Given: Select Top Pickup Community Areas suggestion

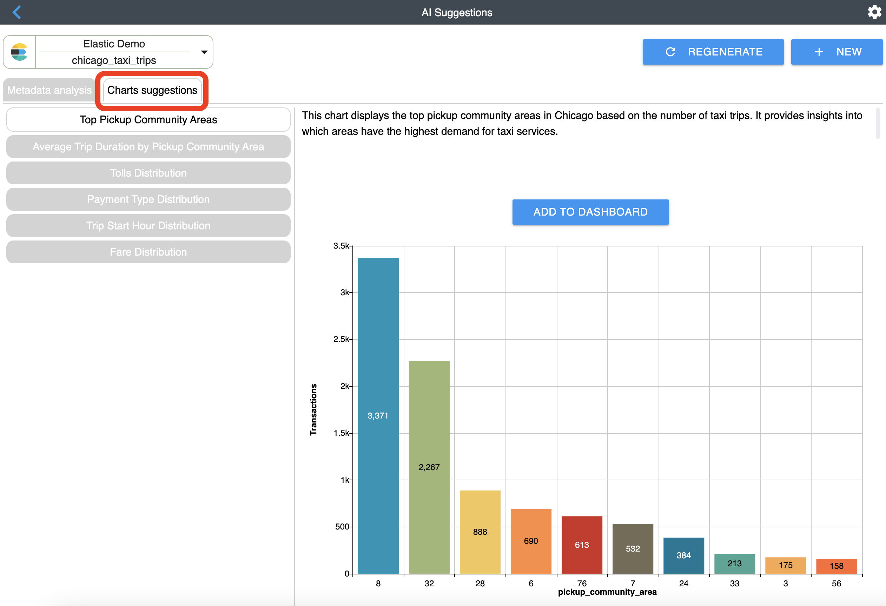Looking at the screenshot, I should 148,120.
